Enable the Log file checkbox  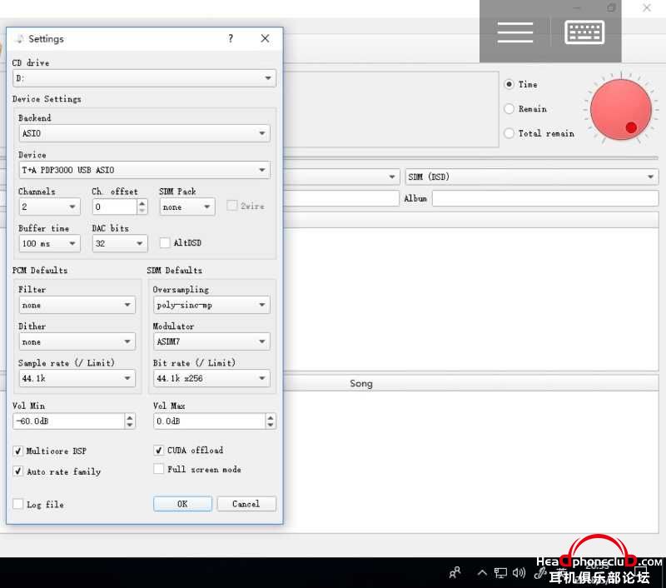click(17, 504)
